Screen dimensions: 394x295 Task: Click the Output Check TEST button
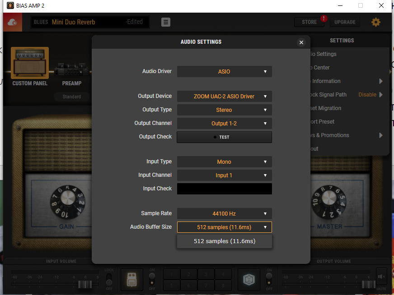click(x=225, y=137)
